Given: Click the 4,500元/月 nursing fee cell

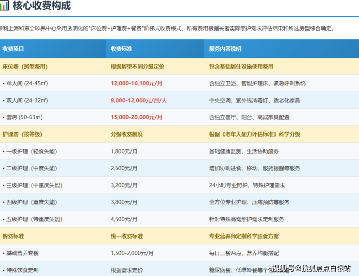Looking at the screenshot, I should tap(124, 219).
